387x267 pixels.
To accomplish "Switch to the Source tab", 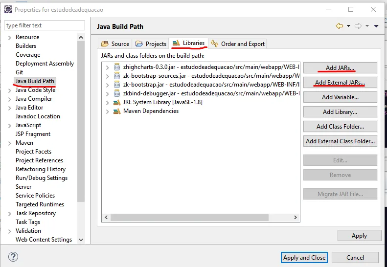I will [x=115, y=44].
